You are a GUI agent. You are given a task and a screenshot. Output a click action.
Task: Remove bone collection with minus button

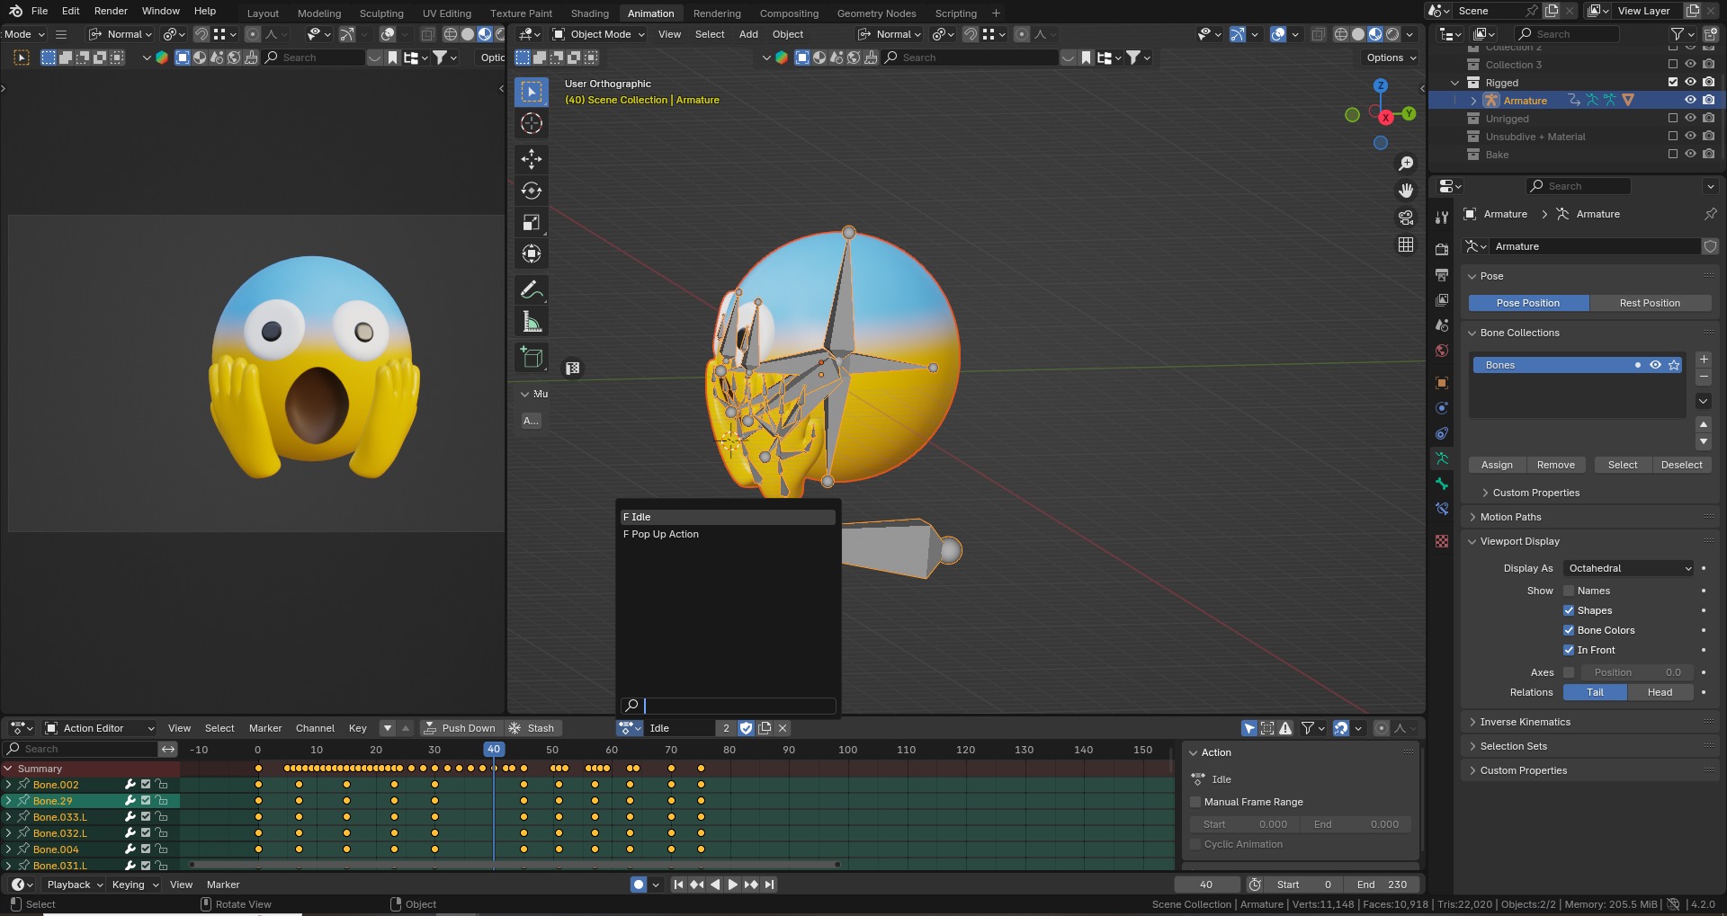click(x=1704, y=377)
